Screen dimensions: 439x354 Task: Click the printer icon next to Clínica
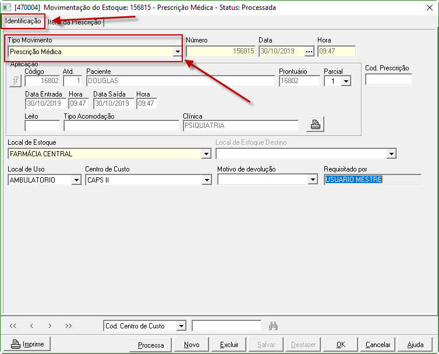(315, 124)
